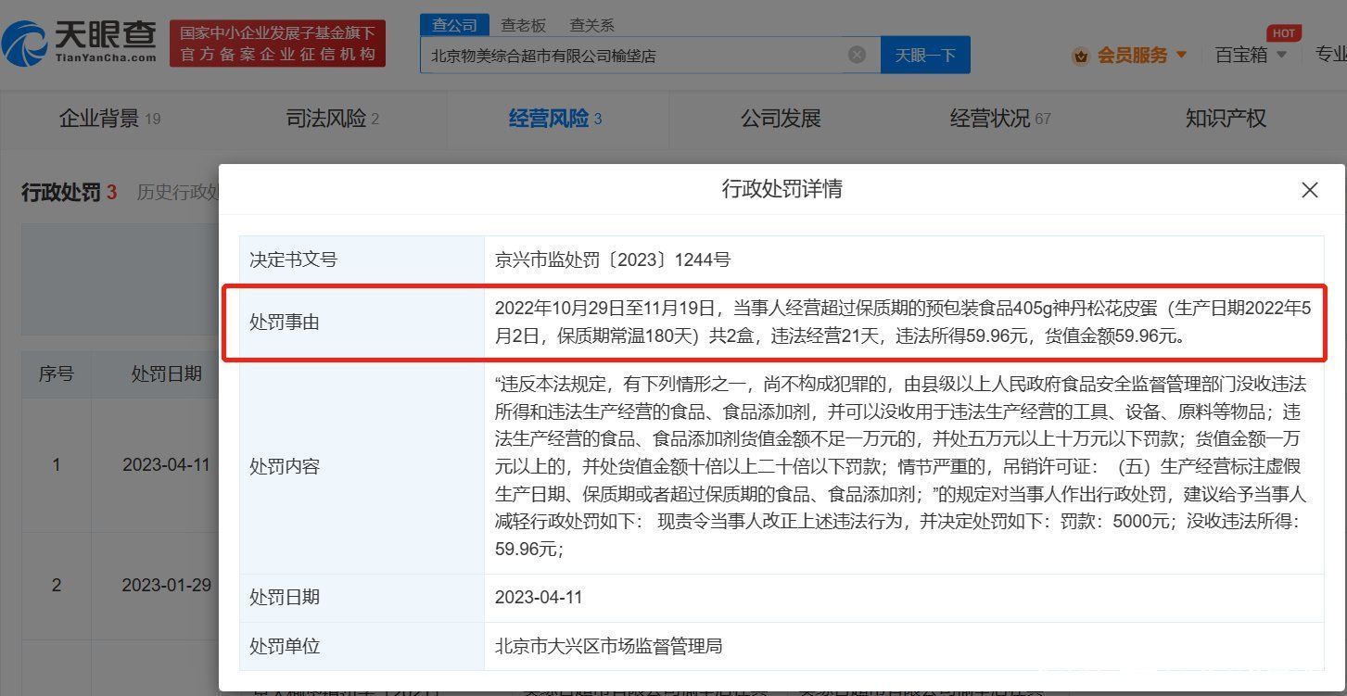Click the 决定书文号 label cell
The width and height of the screenshot is (1347, 696).
(x=362, y=259)
